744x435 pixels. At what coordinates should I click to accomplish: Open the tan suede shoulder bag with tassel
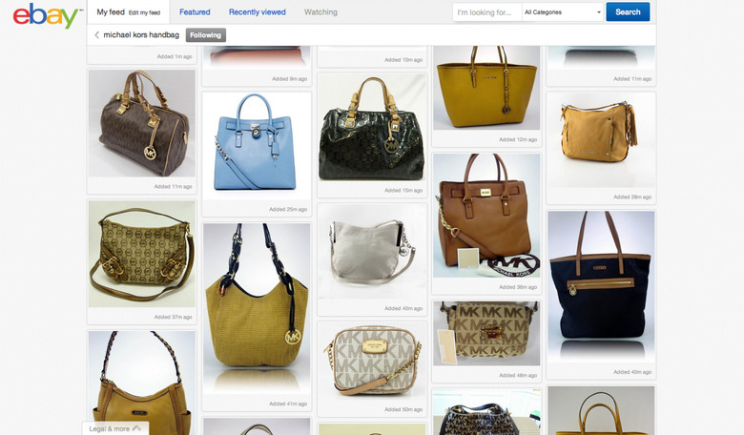point(601,140)
